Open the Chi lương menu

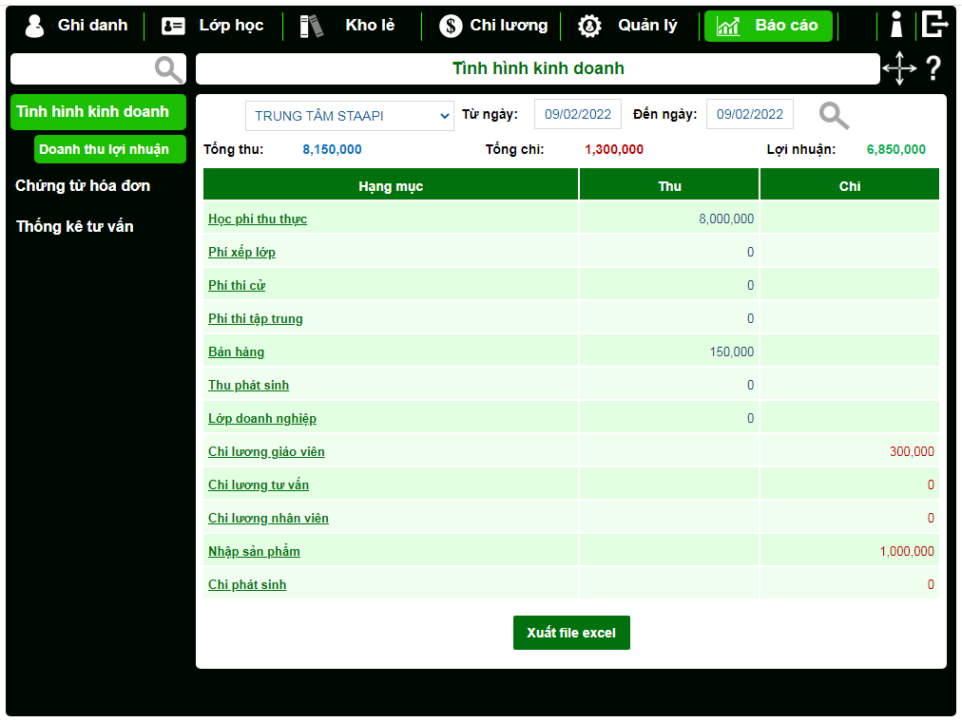[x=493, y=26]
